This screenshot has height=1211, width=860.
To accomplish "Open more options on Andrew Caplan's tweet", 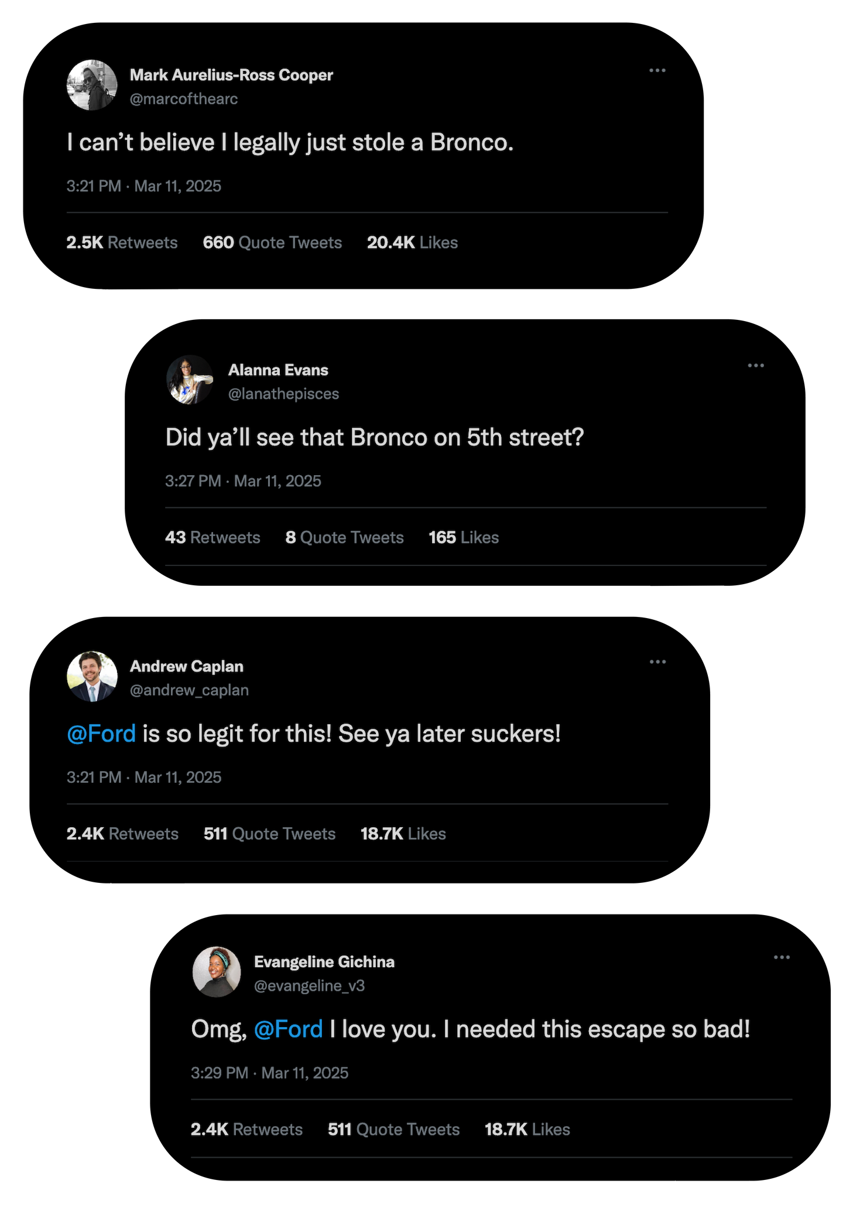I will (x=657, y=662).
